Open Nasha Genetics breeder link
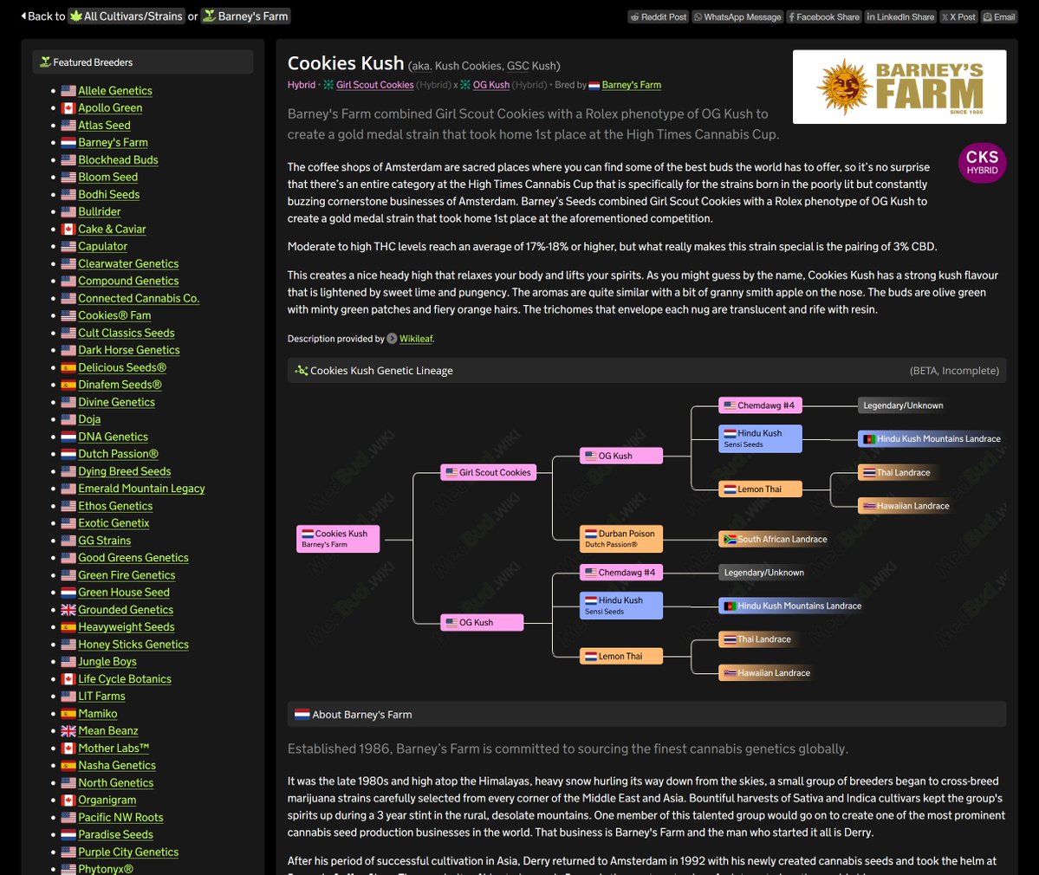Image resolution: width=1039 pixels, height=875 pixels. [117, 765]
